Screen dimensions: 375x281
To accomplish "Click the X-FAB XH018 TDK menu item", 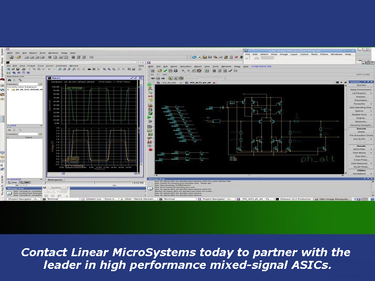I will point(261,67).
